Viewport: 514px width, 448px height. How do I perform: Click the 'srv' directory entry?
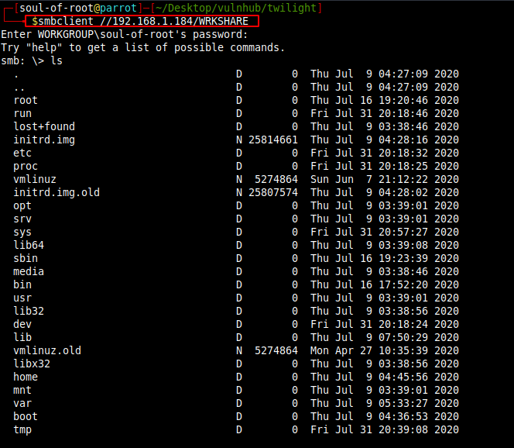[22, 219]
